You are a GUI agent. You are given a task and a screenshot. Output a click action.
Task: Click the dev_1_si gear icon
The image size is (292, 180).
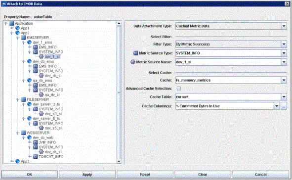42,57
